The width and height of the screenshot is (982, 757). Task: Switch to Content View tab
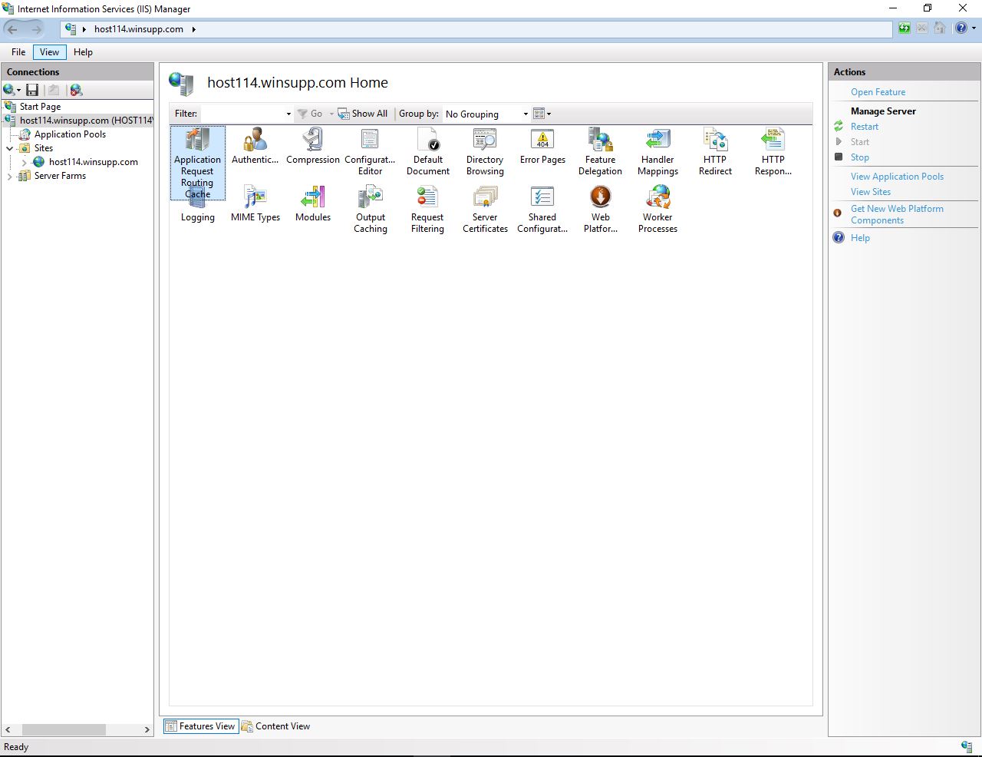click(x=275, y=726)
